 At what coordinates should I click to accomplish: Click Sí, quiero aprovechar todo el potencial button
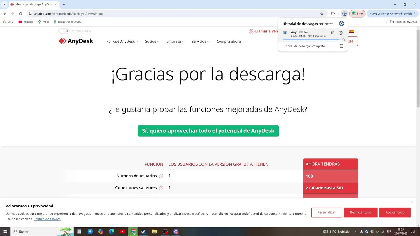tap(208, 131)
